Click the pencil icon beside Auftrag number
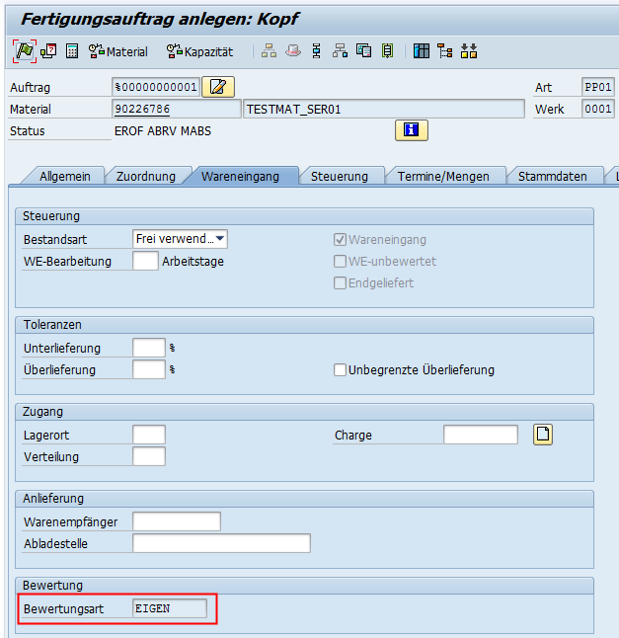Screen dimensions: 619x638 click(x=217, y=87)
